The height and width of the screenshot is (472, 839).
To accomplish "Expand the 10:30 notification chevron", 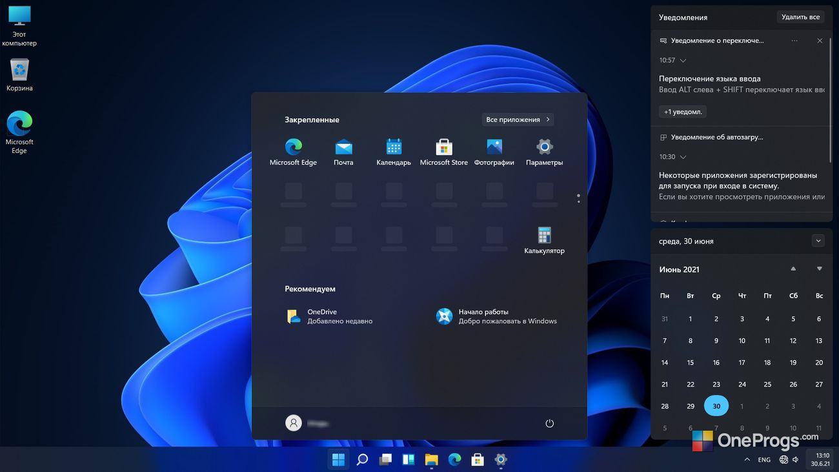I will click(x=683, y=157).
